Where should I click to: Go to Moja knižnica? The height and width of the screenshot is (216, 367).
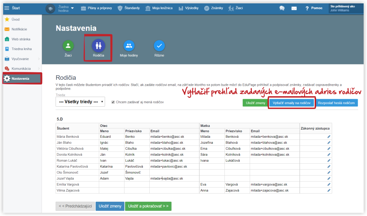[x=159, y=8]
